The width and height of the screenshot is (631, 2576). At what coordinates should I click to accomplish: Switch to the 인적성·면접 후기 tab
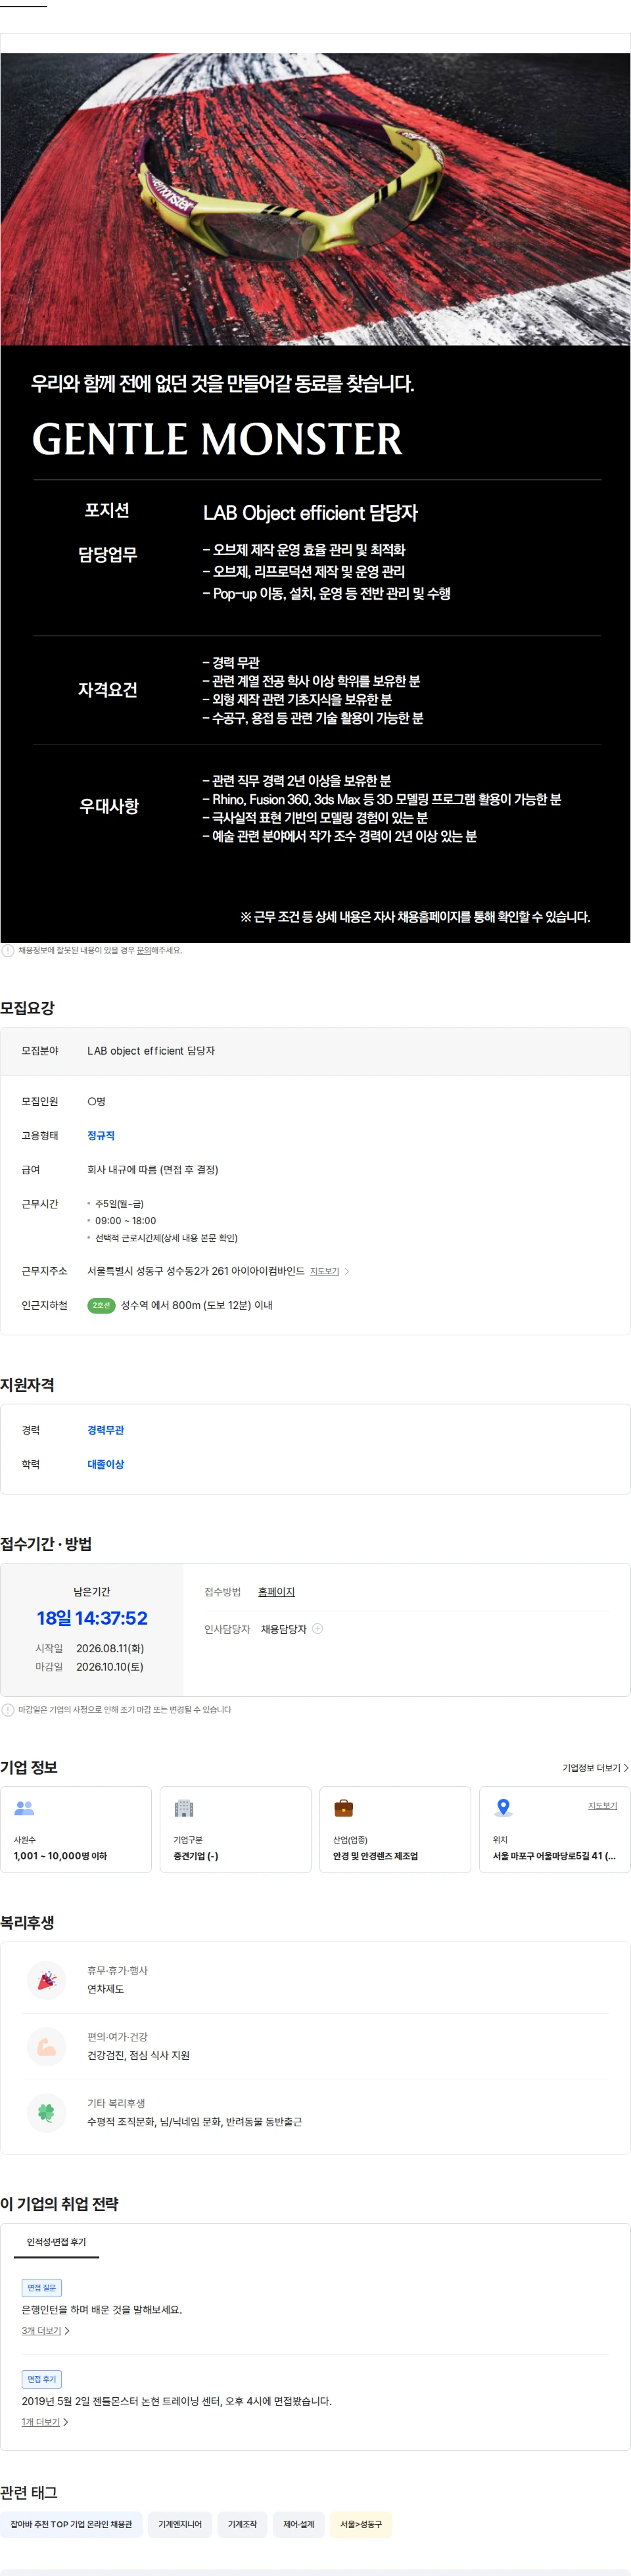[56, 2242]
